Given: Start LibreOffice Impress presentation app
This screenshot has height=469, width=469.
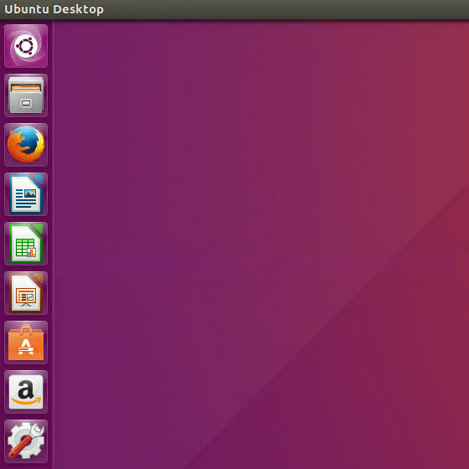Looking at the screenshot, I should click(26, 293).
